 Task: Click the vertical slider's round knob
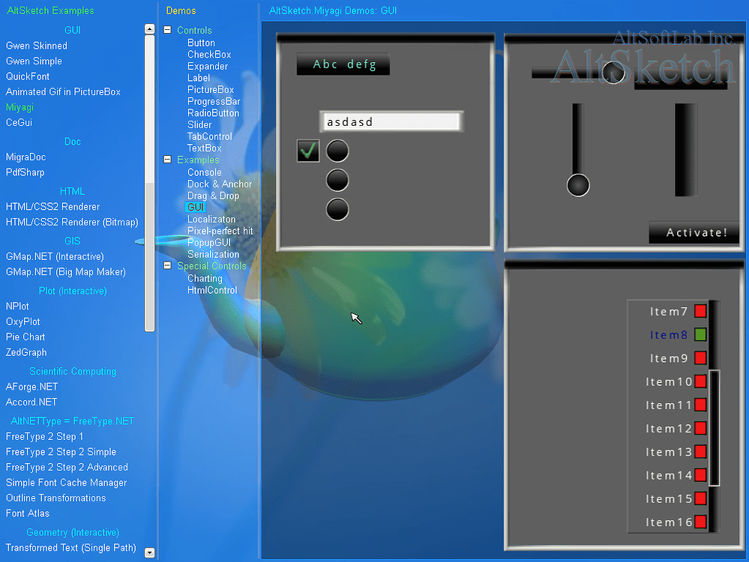pyautogui.click(x=577, y=186)
